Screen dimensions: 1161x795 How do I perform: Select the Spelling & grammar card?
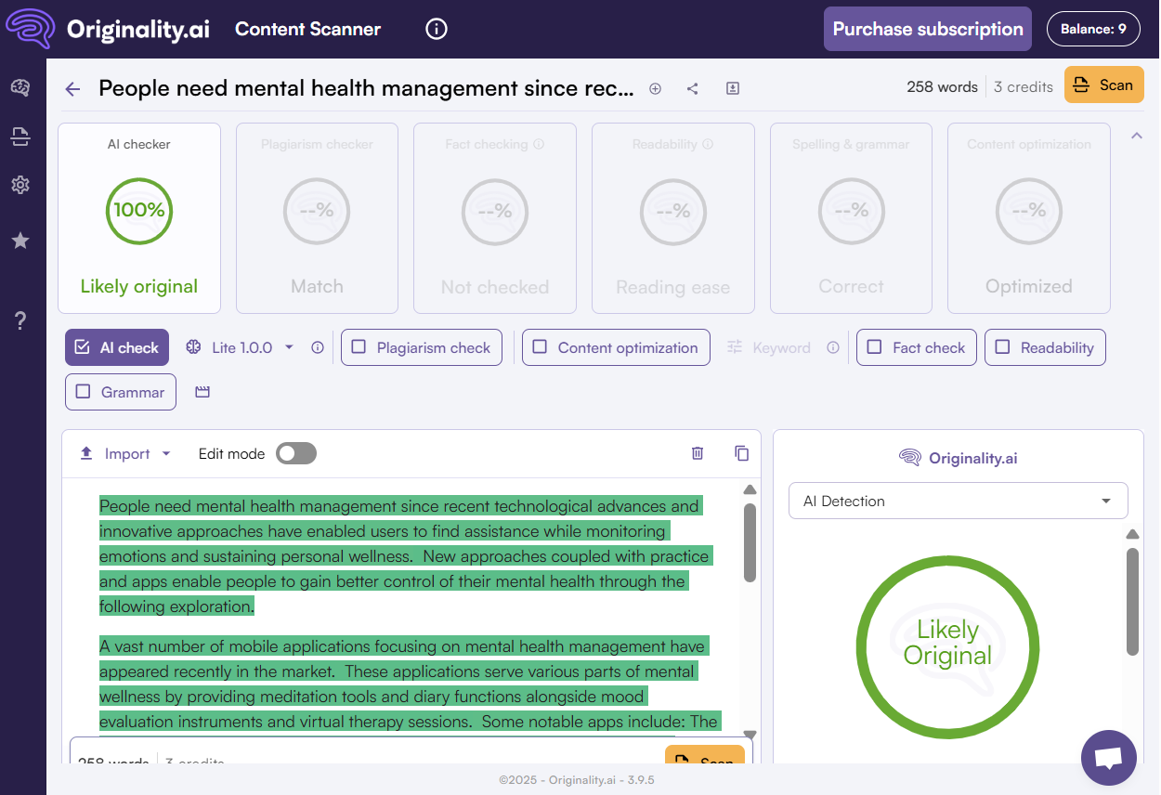[x=851, y=218]
